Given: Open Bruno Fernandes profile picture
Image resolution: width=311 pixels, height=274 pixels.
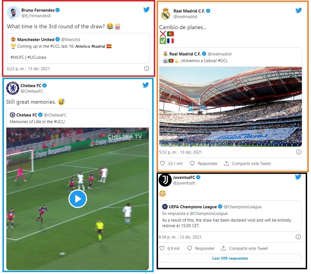Looking at the screenshot, I should tap(14, 13).
